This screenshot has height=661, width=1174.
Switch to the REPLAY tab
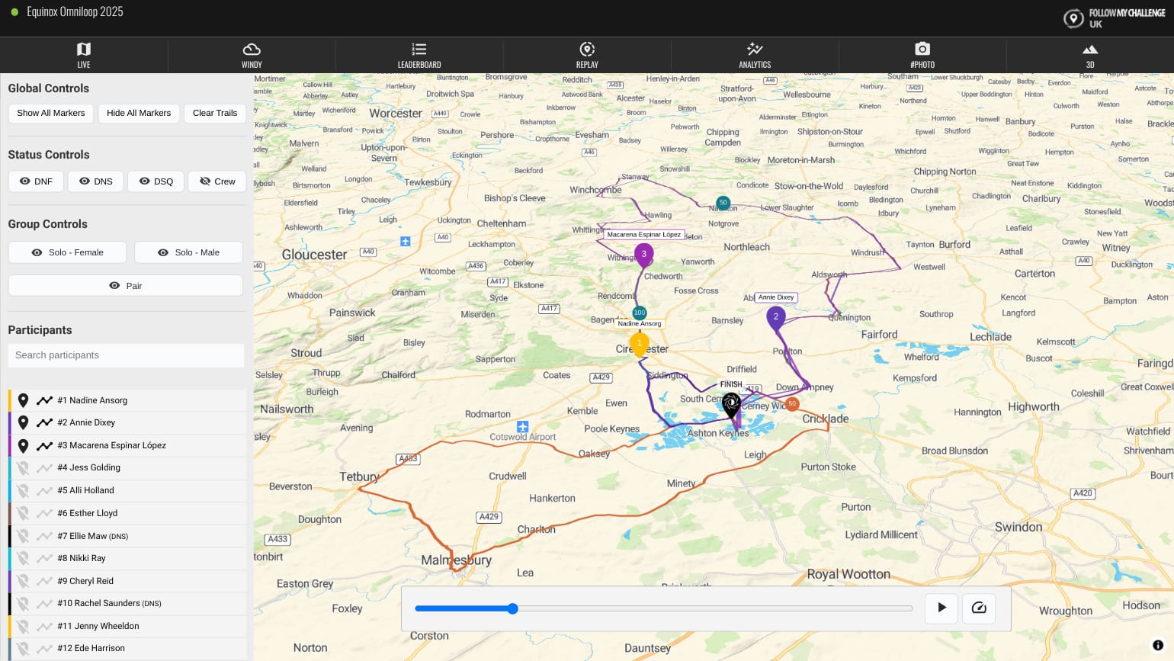click(587, 55)
